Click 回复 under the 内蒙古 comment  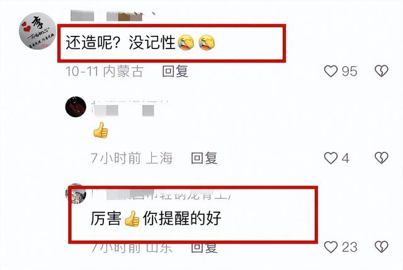(175, 71)
